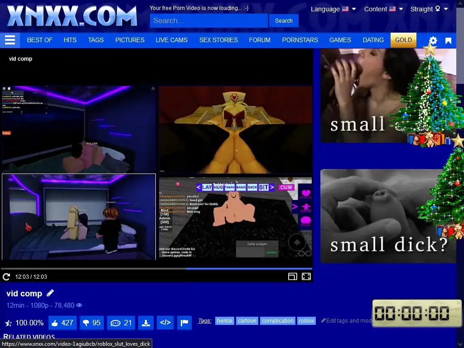Click the Search button

click(x=284, y=21)
